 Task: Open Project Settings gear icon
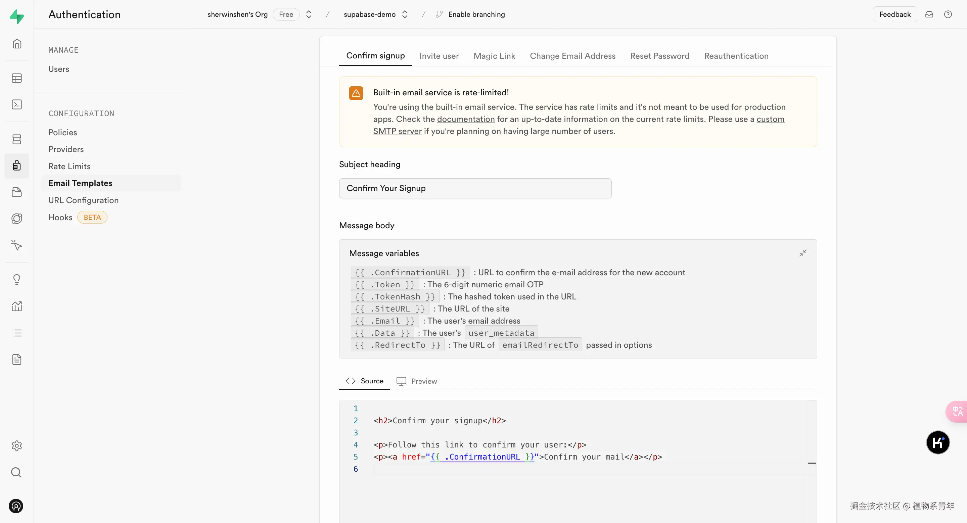(x=16, y=446)
